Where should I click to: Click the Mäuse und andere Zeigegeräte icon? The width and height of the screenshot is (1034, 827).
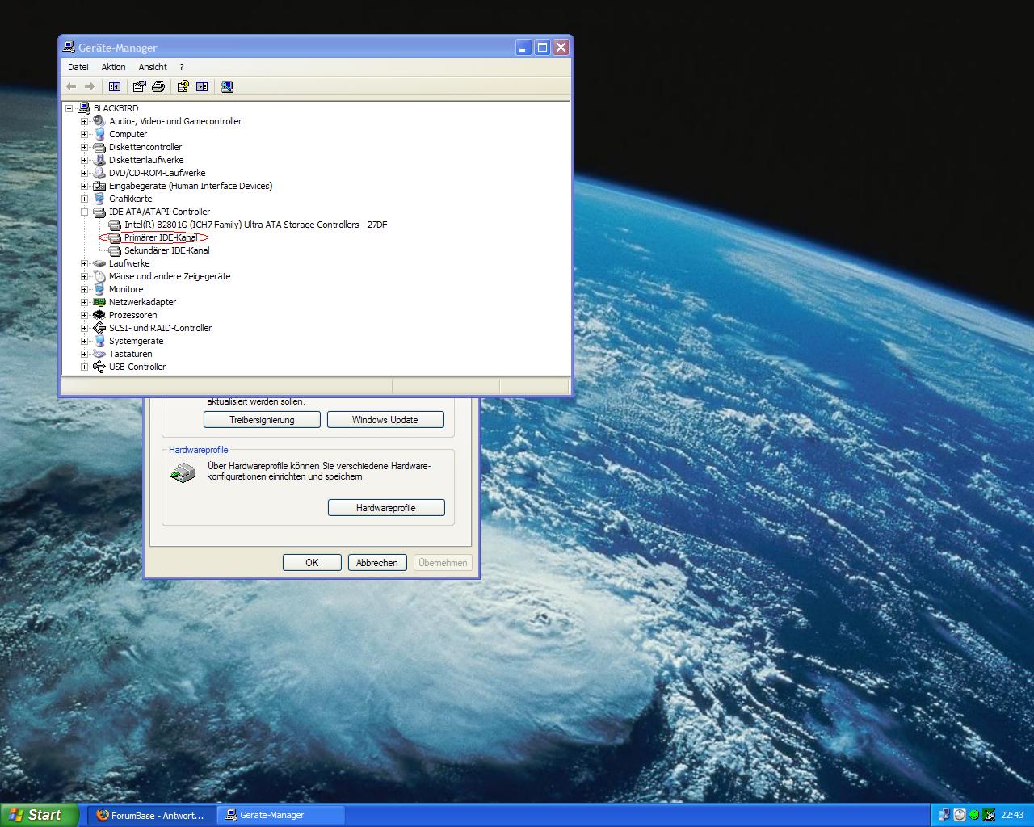click(x=99, y=276)
